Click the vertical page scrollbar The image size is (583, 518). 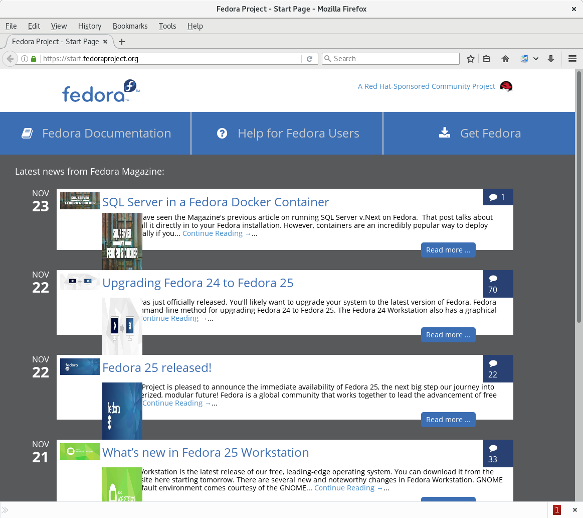(579, 197)
